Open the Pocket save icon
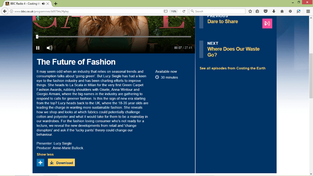313x176 pixels. coord(266,11)
